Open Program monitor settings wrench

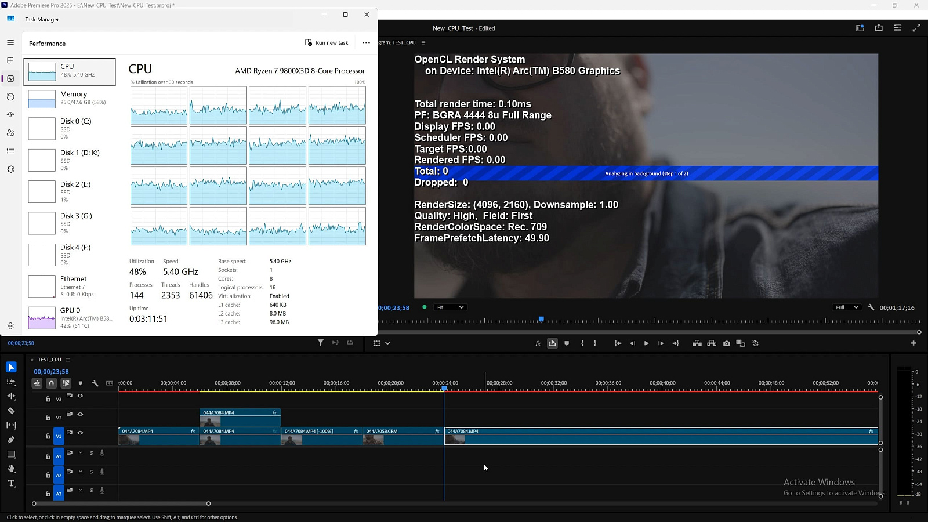click(871, 307)
